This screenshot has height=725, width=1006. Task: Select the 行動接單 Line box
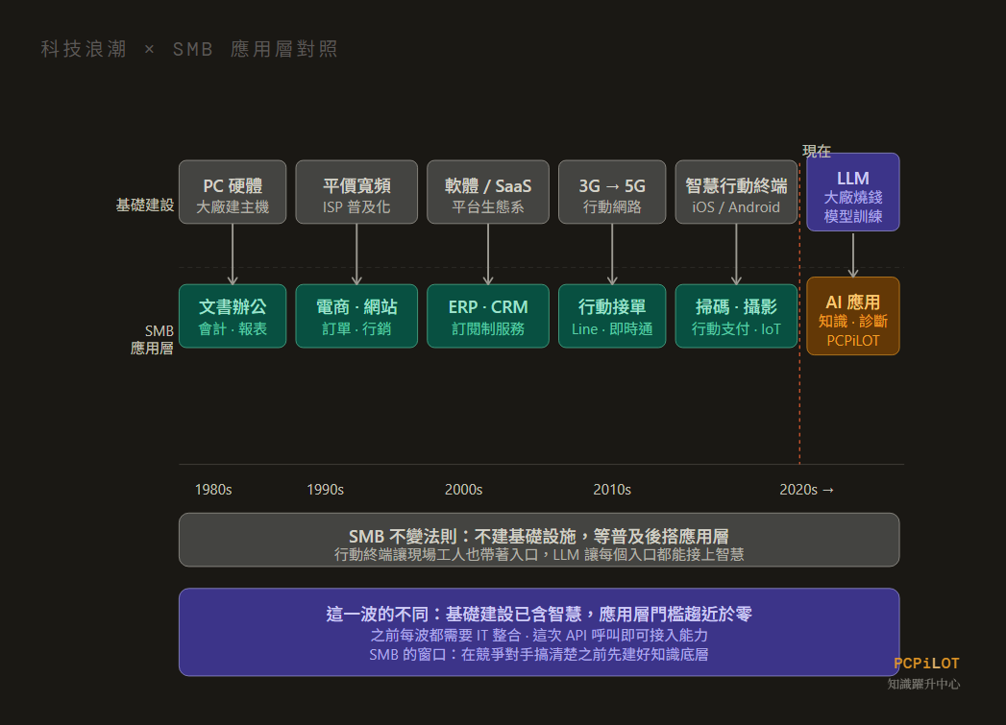point(612,316)
